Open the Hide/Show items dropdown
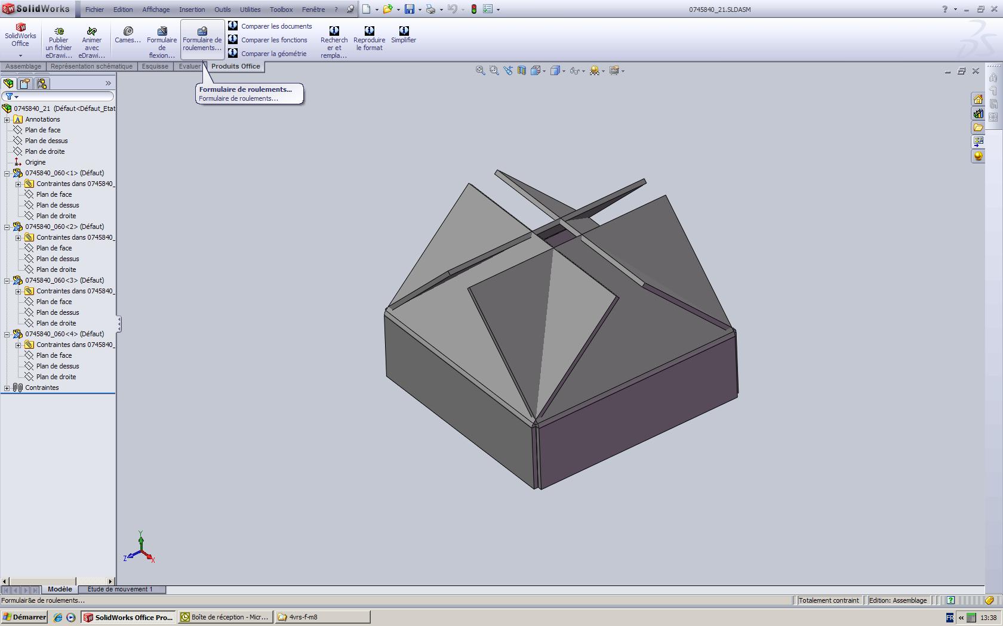This screenshot has height=626, width=1003. pyautogui.click(x=583, y=70)
